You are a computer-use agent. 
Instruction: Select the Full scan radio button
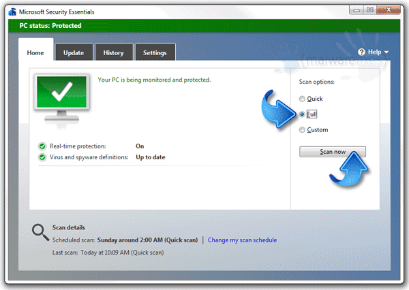coord(302,114)
